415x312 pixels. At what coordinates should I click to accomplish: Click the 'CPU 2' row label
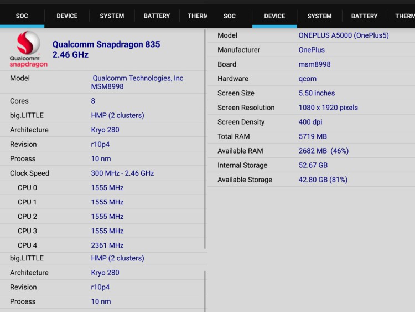27,217
